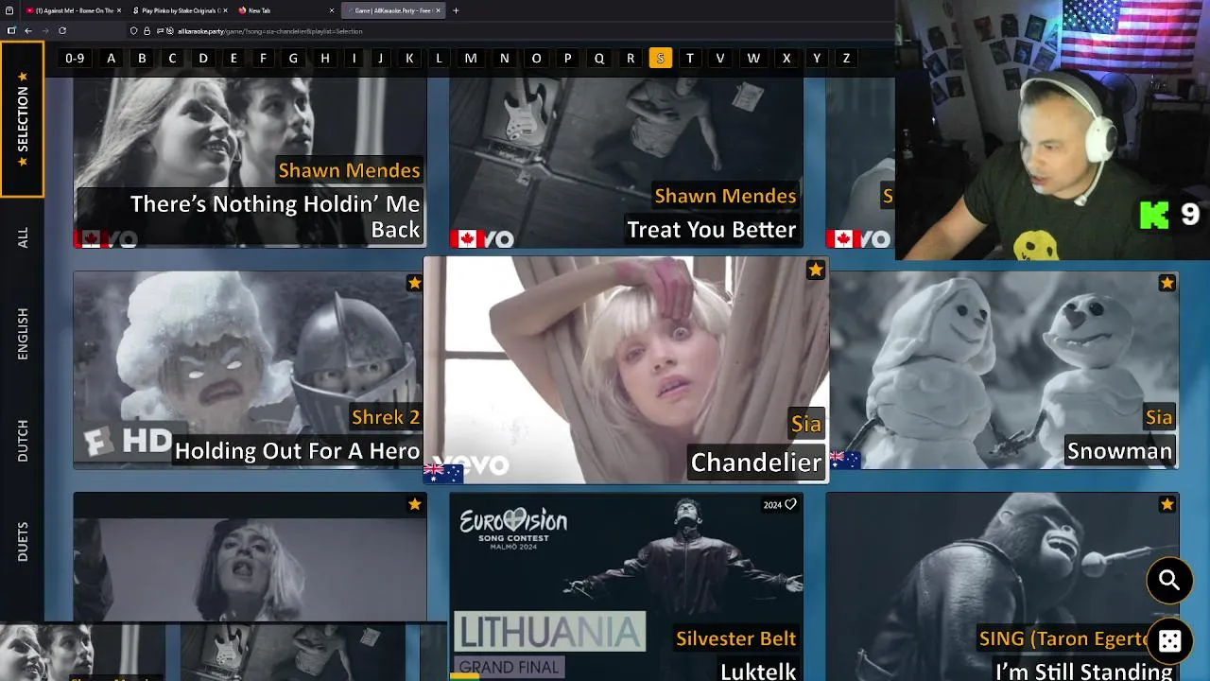Jump to letter L
The height and width of the screenshot is (681, 1210).
(439, 59)
